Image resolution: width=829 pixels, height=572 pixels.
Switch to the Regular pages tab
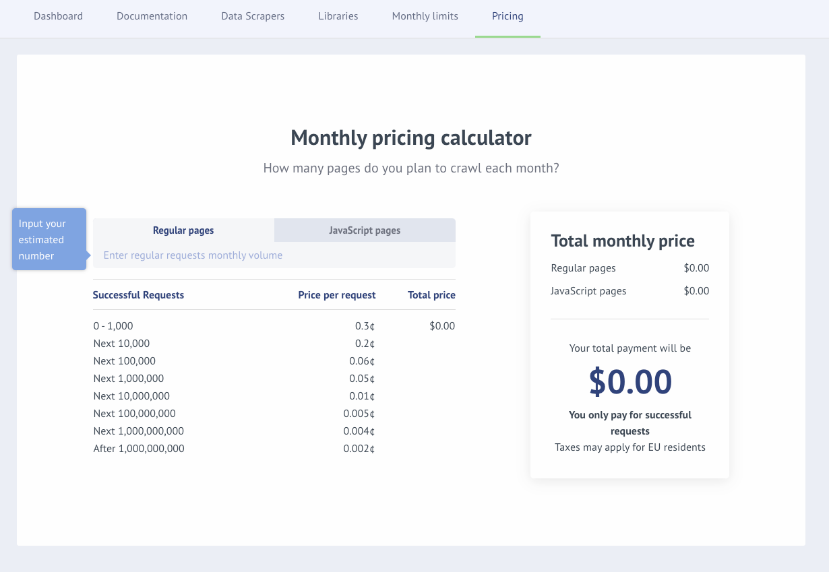click(183, 230)
